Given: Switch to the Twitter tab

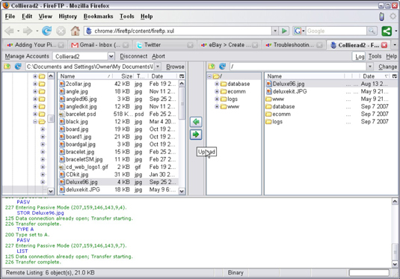Looking at the screenshot, I should pyautogui.click(x=164, y=45).
